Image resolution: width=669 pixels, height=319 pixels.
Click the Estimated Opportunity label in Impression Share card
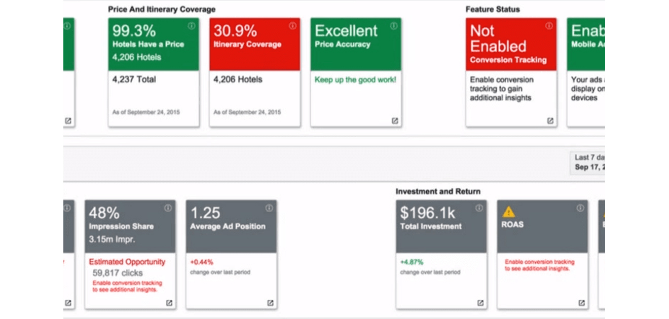pyautogui.click(x=127, y=262)
